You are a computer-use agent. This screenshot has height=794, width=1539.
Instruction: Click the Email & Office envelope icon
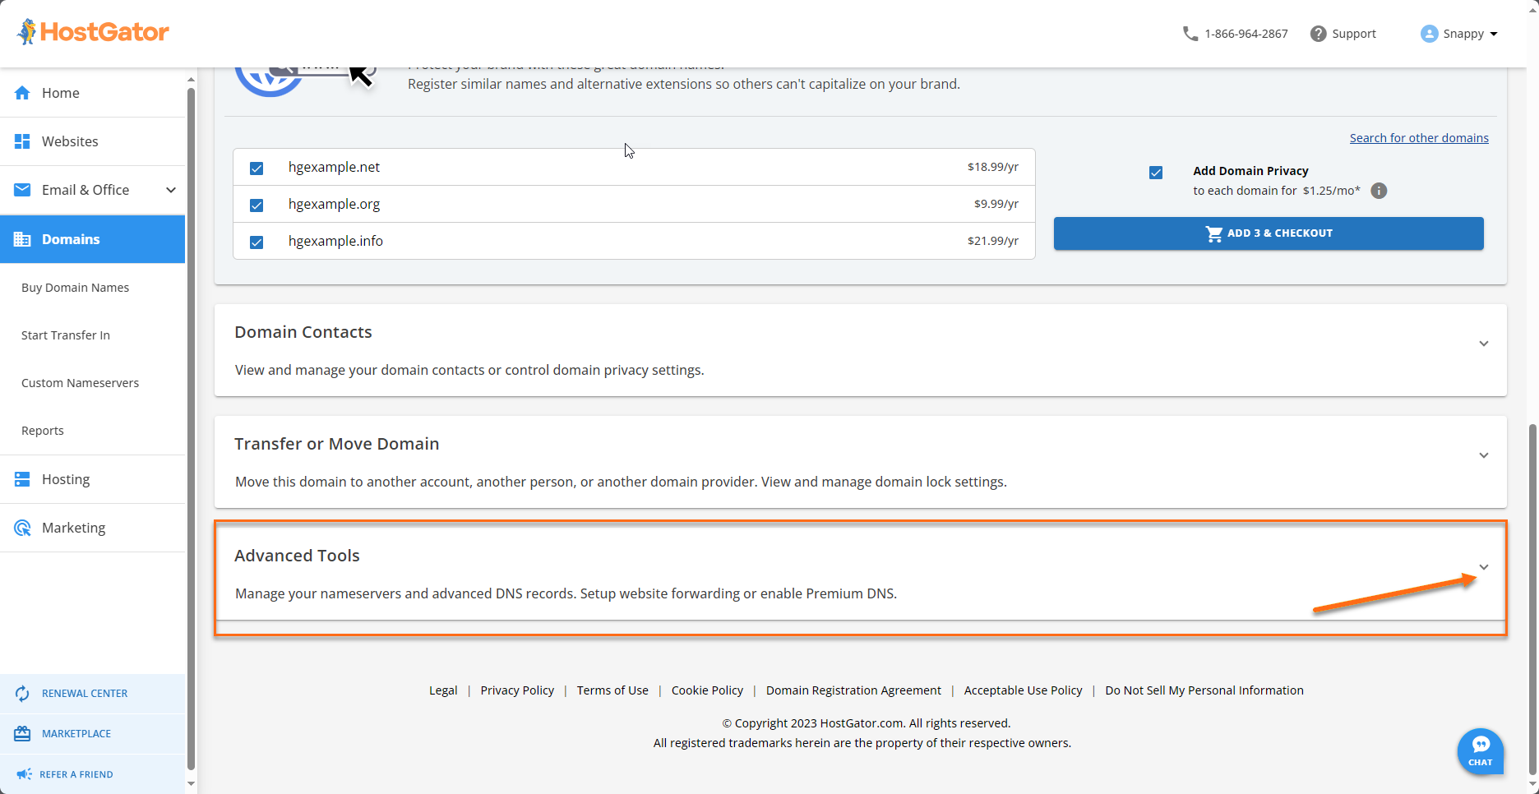tap(22, 189)
